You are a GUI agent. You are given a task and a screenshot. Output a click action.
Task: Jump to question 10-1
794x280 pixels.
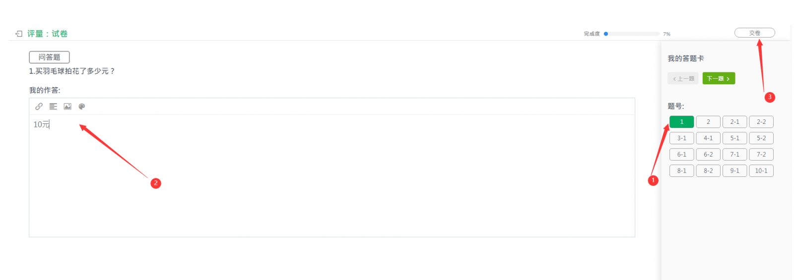761,171
